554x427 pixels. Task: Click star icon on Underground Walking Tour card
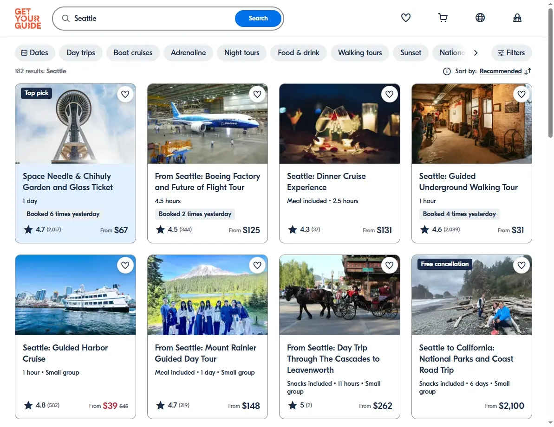coord(425,230)
